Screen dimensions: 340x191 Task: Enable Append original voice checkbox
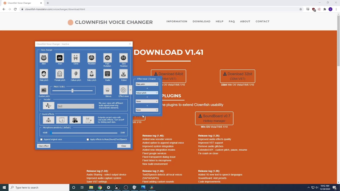(41, 140)
